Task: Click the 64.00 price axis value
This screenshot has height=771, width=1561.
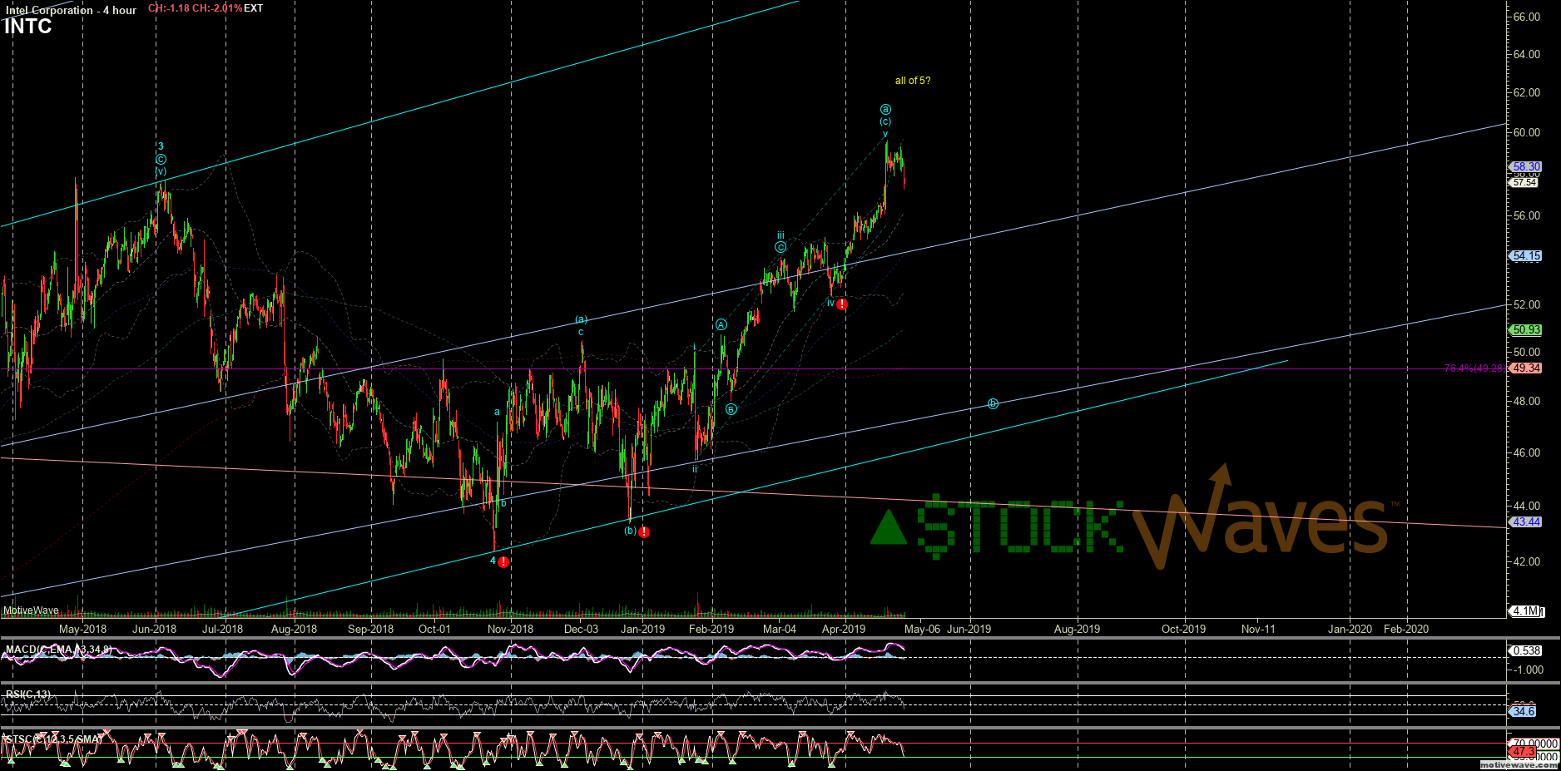Action: coord(1527,54)
